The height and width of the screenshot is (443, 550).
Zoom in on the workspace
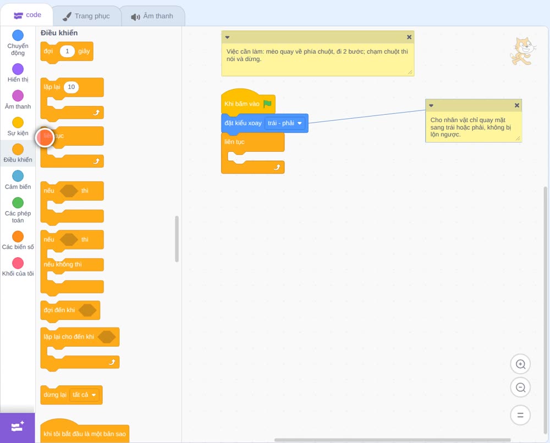(x=520, y=364)
